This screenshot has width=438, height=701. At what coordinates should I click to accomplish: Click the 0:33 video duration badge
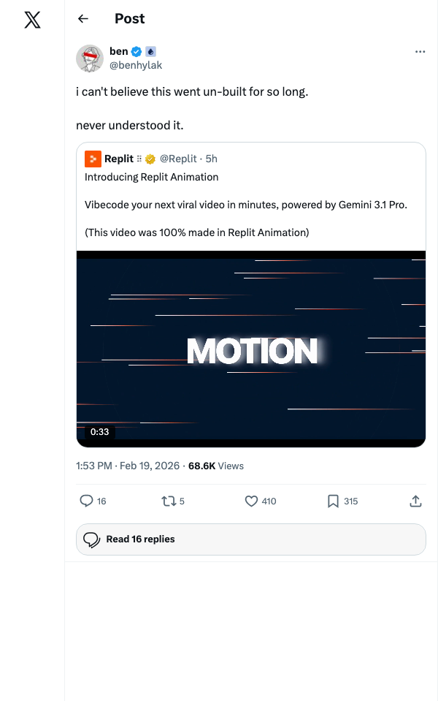pos(99,432)
